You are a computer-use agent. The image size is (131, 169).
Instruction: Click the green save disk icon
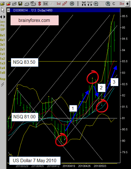[20, 4]
